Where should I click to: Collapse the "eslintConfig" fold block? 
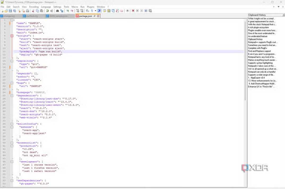tap(12, 124)
